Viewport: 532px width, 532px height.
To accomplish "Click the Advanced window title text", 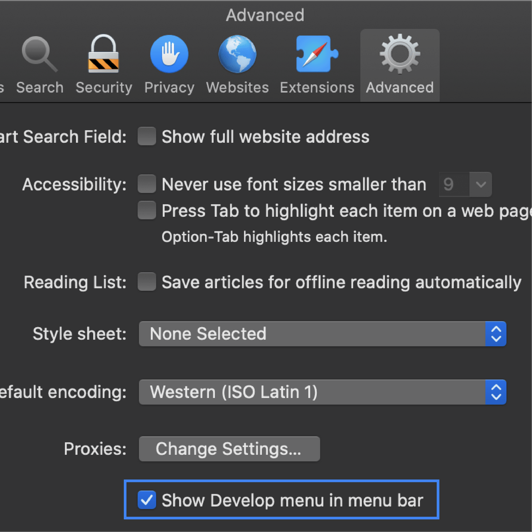I will coord(265,16).
